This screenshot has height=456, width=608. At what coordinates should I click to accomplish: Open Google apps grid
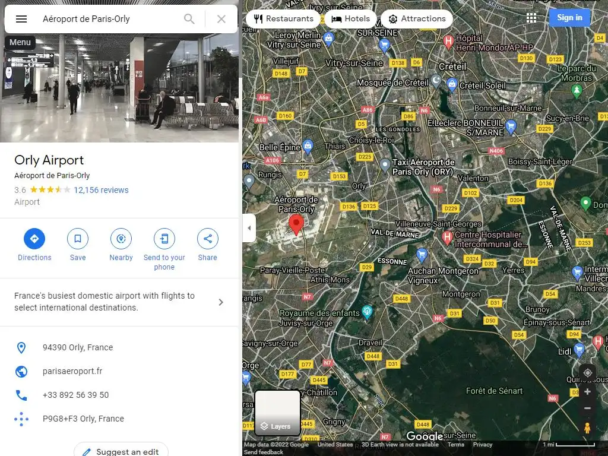tap(531, 18)
